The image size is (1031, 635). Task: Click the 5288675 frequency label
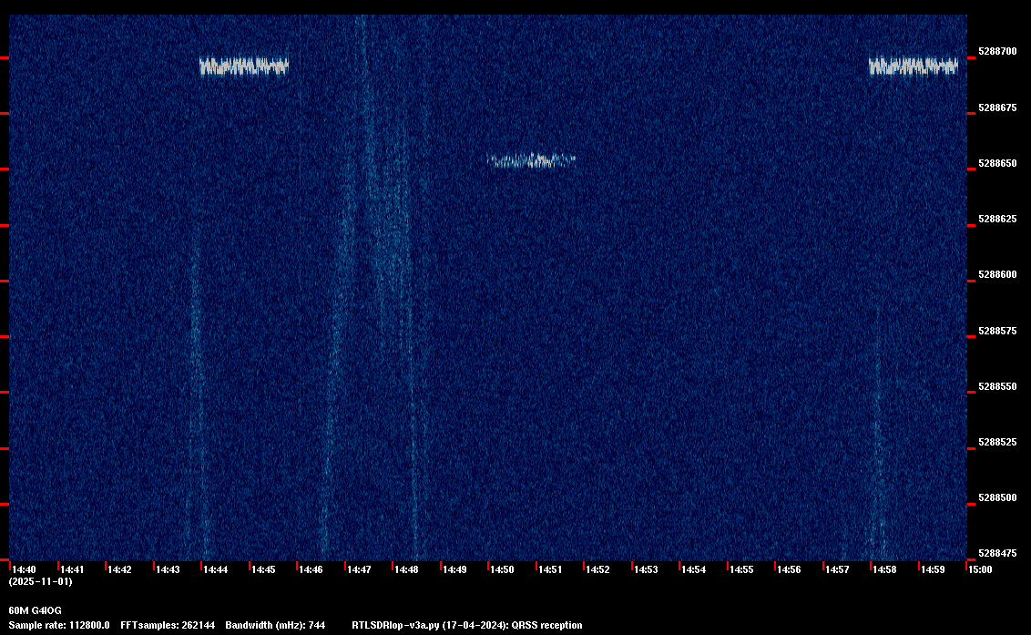[997, 108]
